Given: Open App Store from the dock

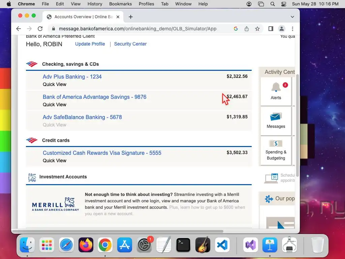Looking at the screenshot, I should point(125,245).
